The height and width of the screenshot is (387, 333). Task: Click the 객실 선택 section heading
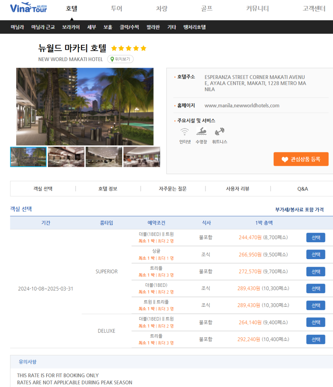click(x=21, y=209)
